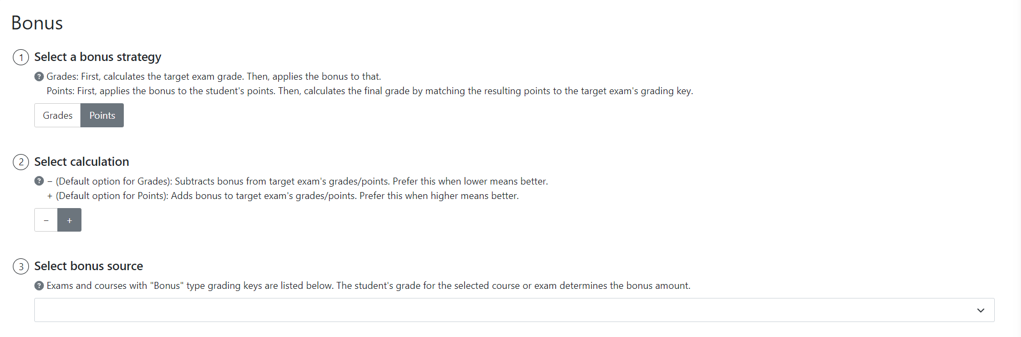Click the step 1 circle icon
Screen dimensions: 1021x337
[21, 57]
